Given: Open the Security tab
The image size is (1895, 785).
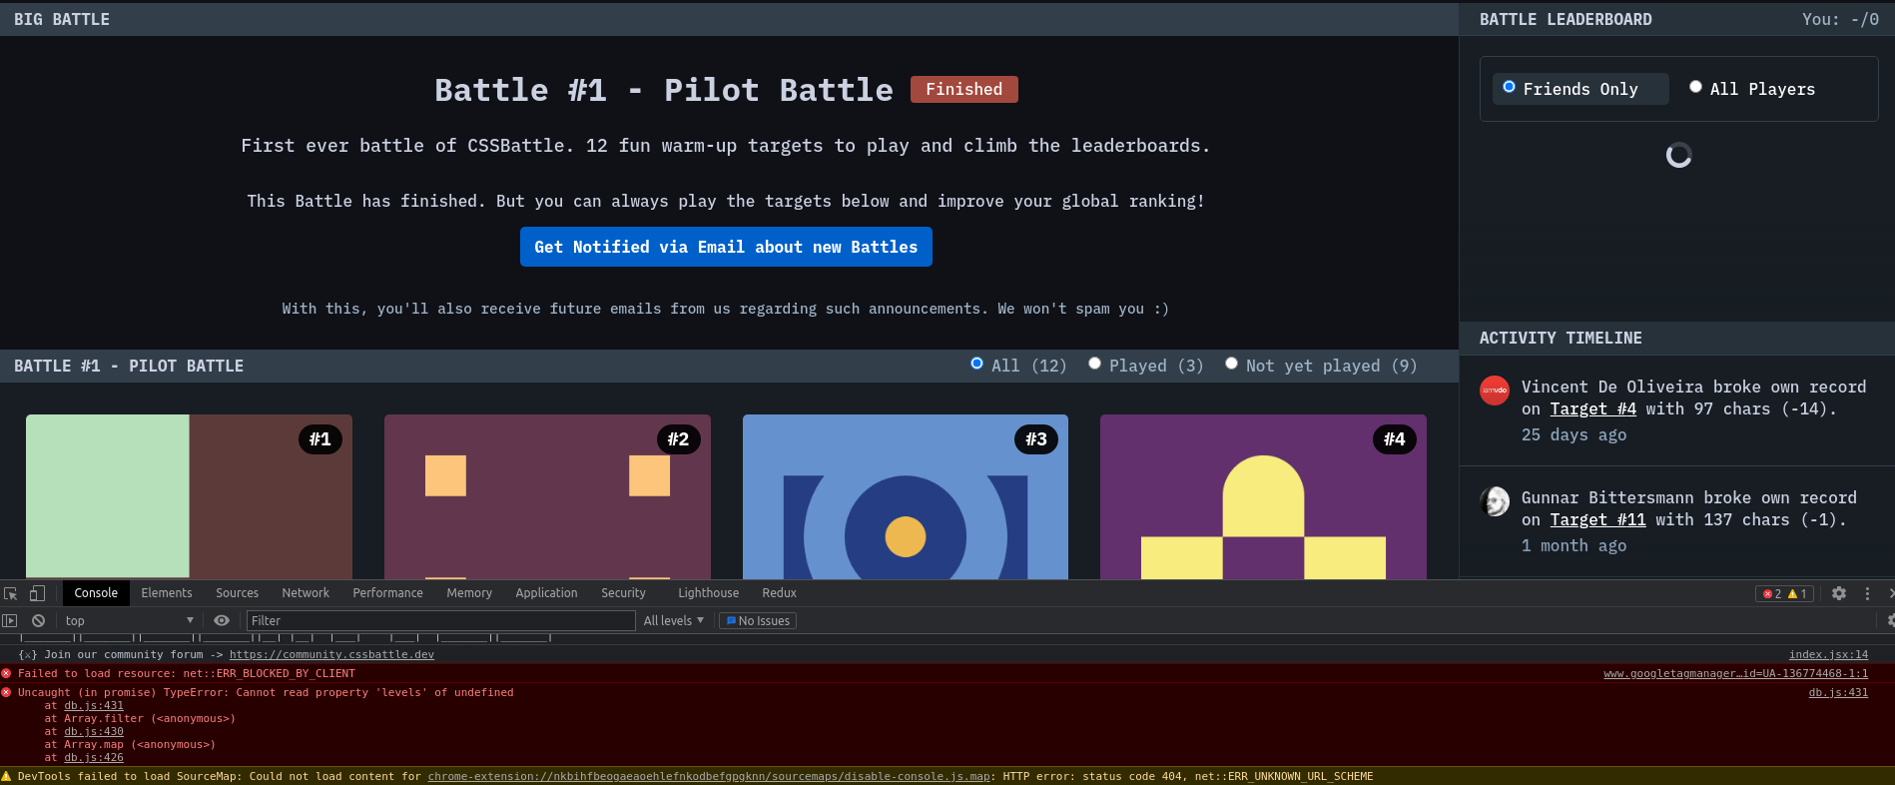Looking at the screenshot, I should point(623,593).
